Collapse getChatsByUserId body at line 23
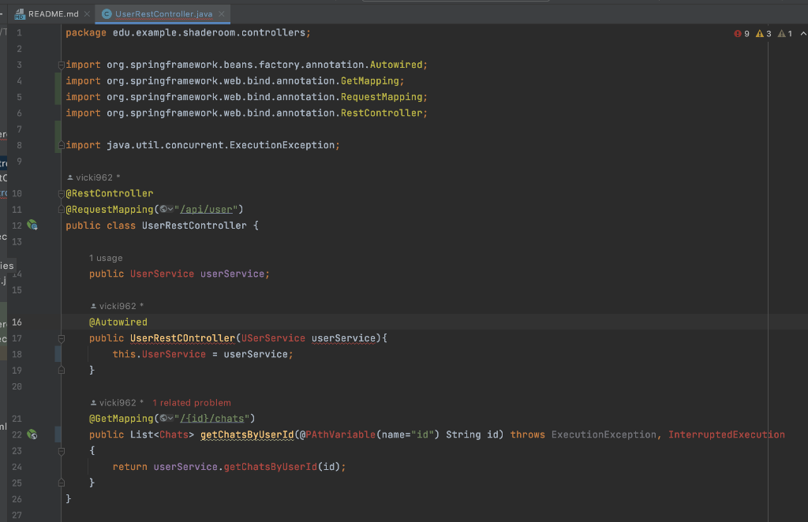 (x=62, y=451)
